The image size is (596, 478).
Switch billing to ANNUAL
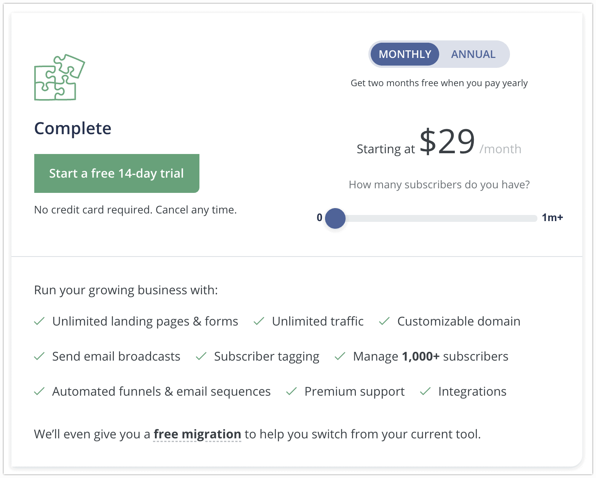tap(473, 54)
